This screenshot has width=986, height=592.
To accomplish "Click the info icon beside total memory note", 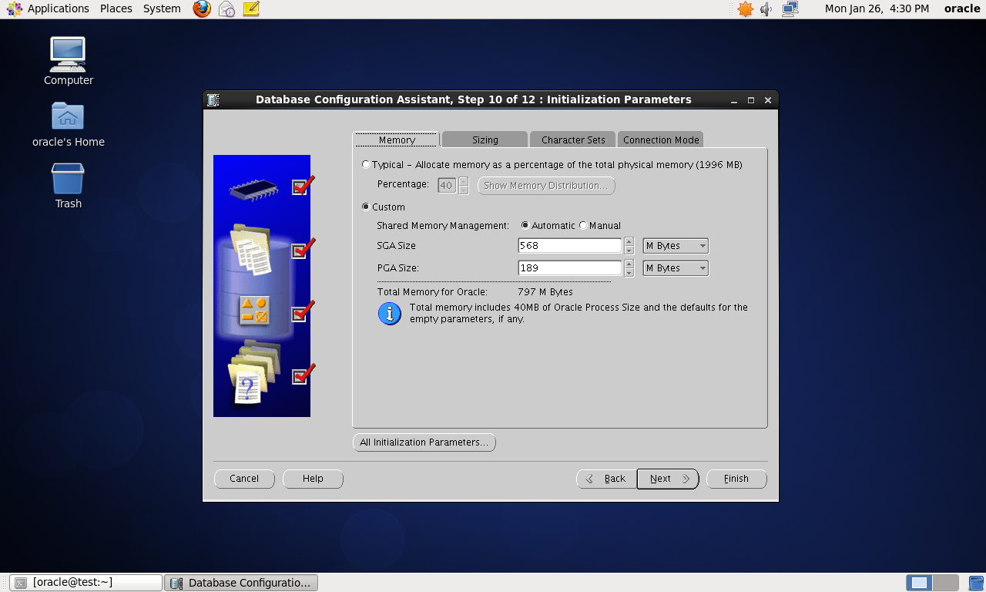I will [x=390, y=314].
